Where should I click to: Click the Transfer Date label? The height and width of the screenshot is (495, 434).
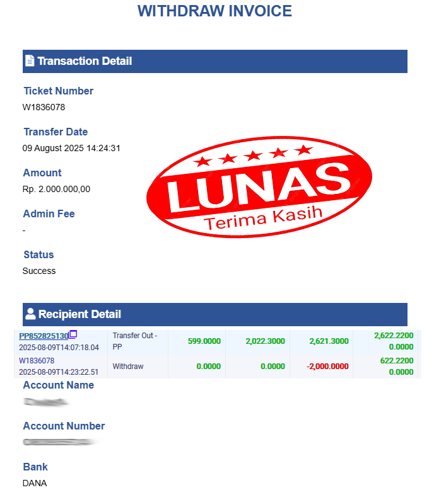tap(56, 132)
